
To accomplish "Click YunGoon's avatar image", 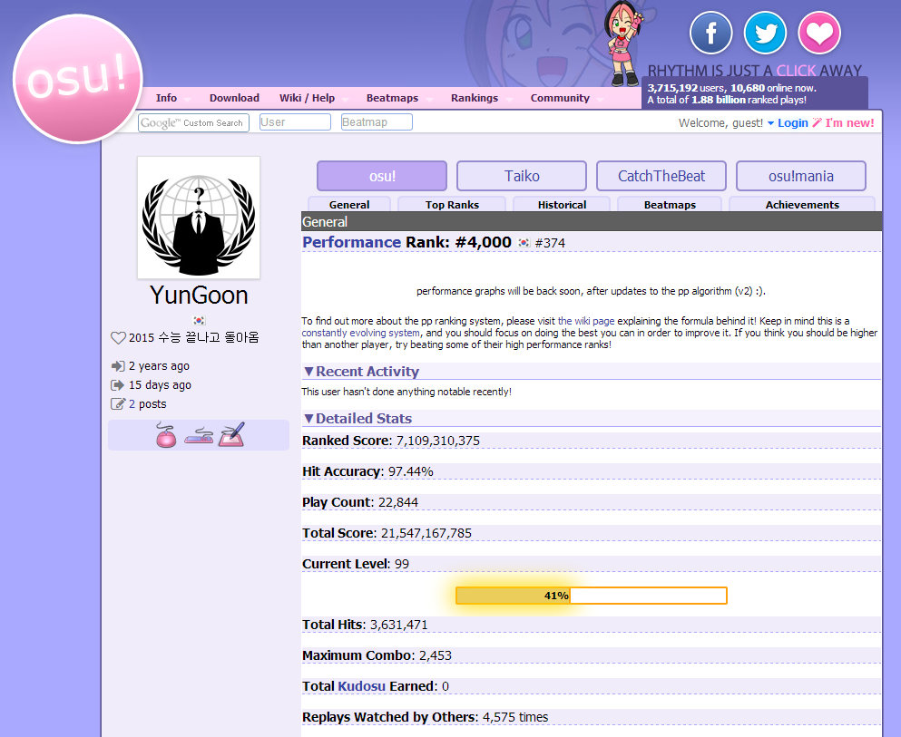I will 199,218.
